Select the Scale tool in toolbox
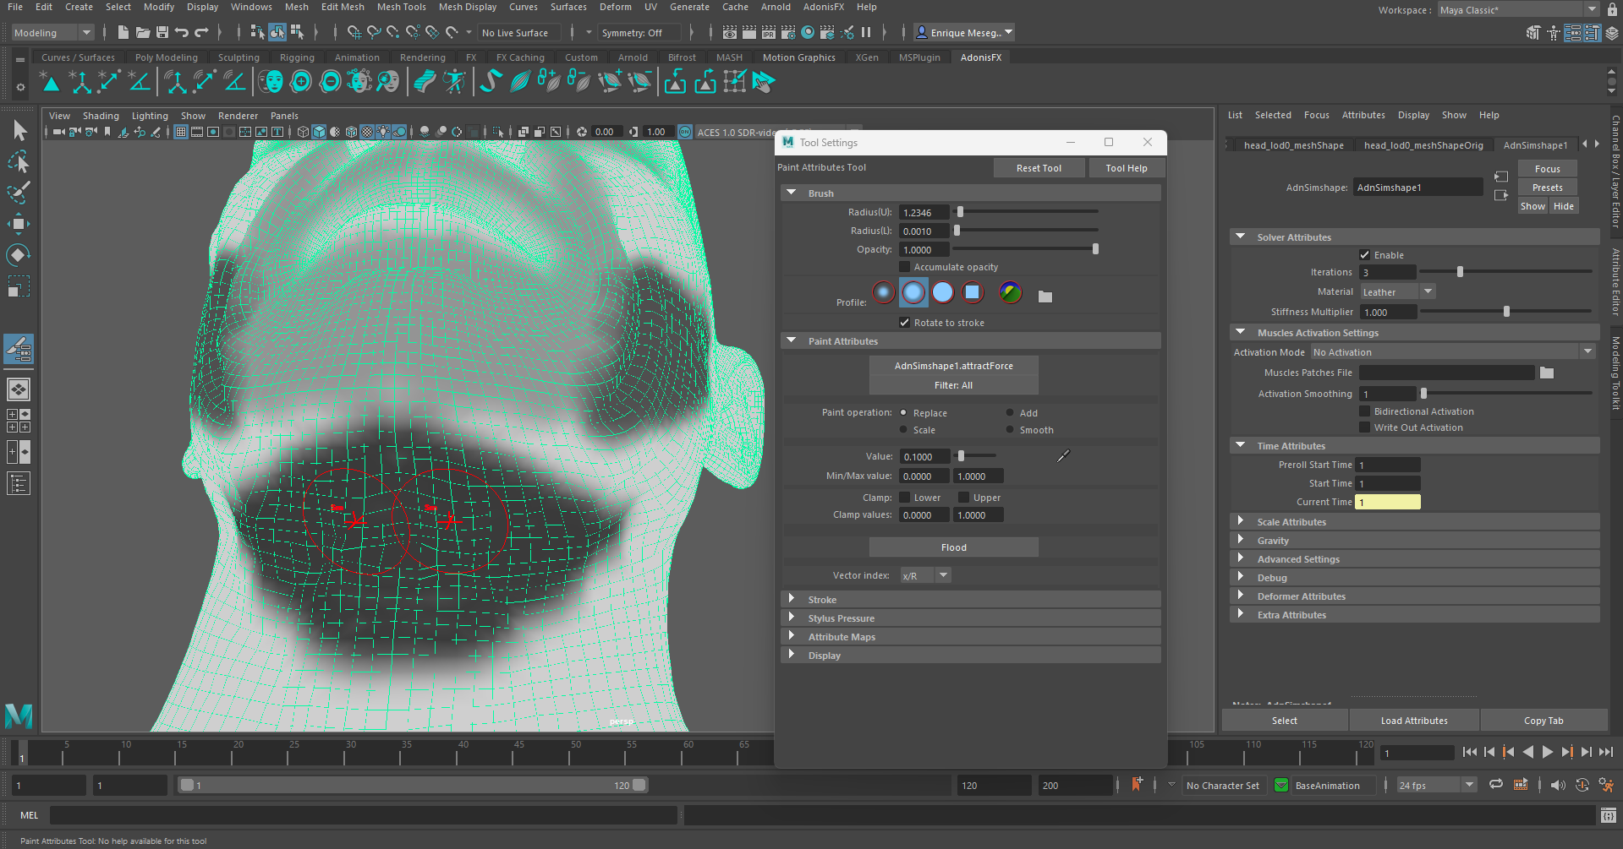 point(19,286)
